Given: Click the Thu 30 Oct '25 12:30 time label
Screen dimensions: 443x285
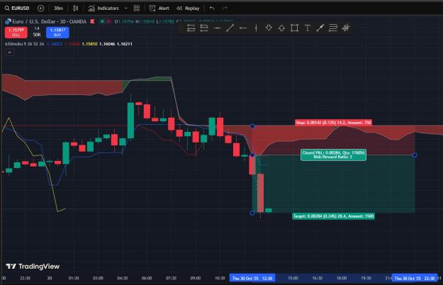Looking at the screenshot, I should click(x=252, y=278).
